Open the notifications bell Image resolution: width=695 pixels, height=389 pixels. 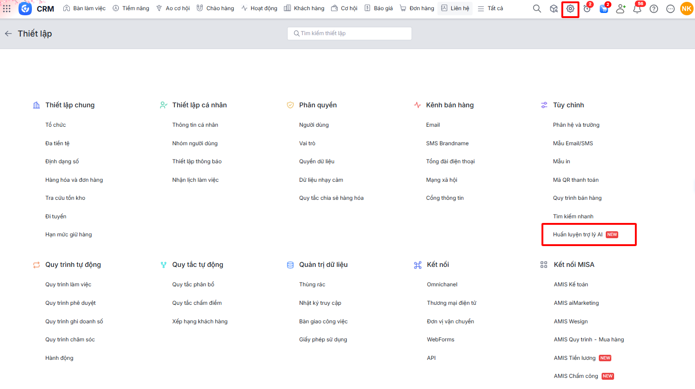637,9
